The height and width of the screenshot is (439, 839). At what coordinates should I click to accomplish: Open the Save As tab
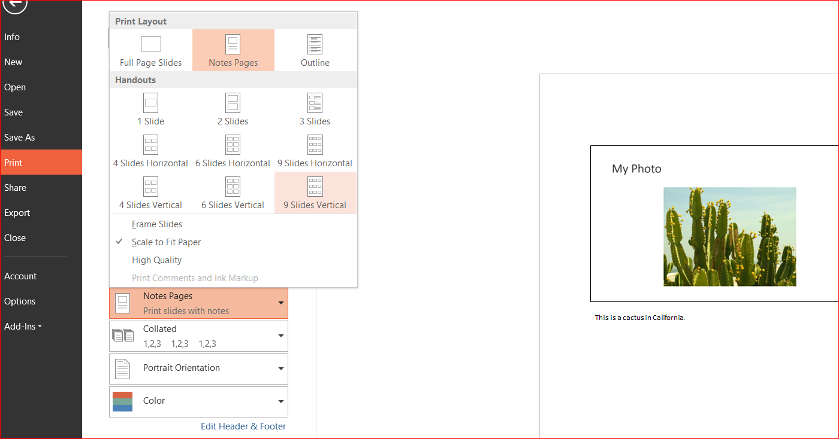click(x=41, y=138)
